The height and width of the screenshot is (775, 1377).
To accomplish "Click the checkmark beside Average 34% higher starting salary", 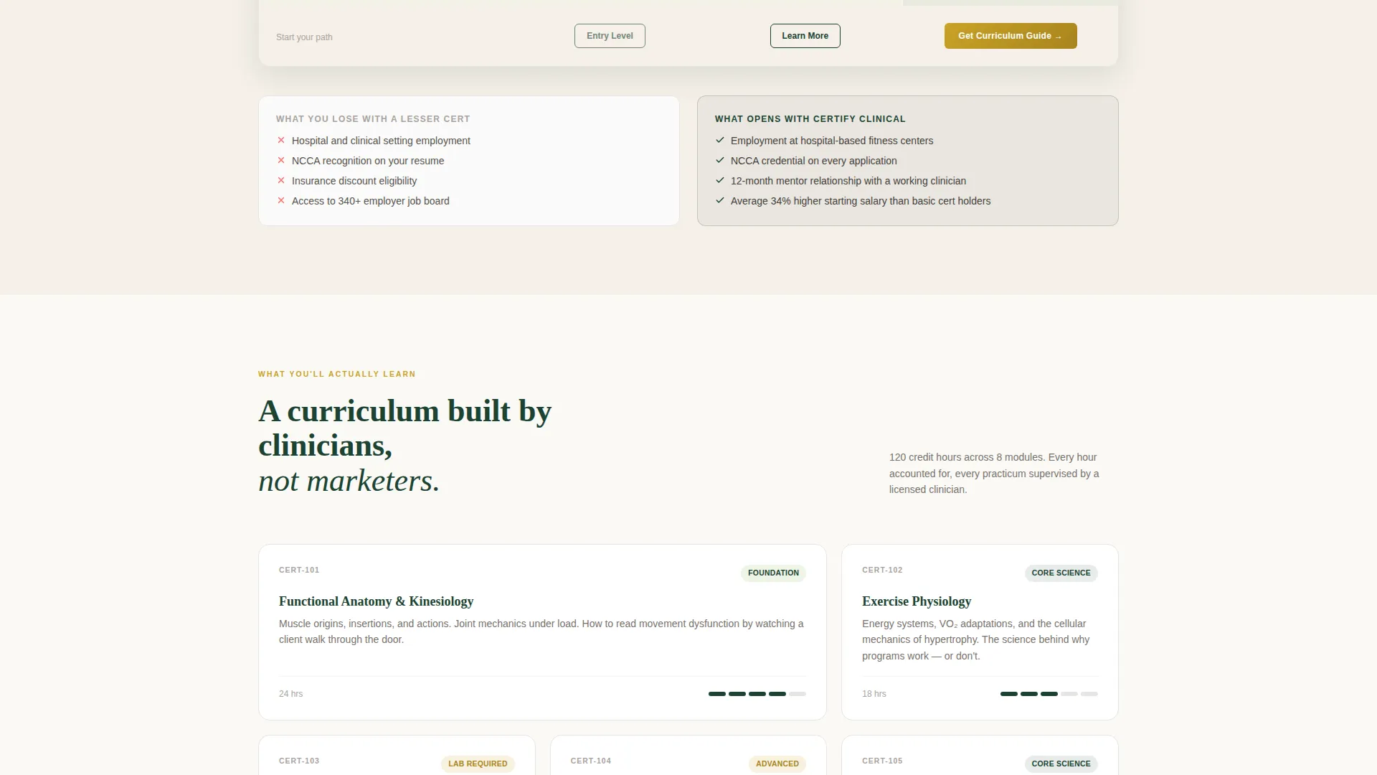I will point(720,201).
